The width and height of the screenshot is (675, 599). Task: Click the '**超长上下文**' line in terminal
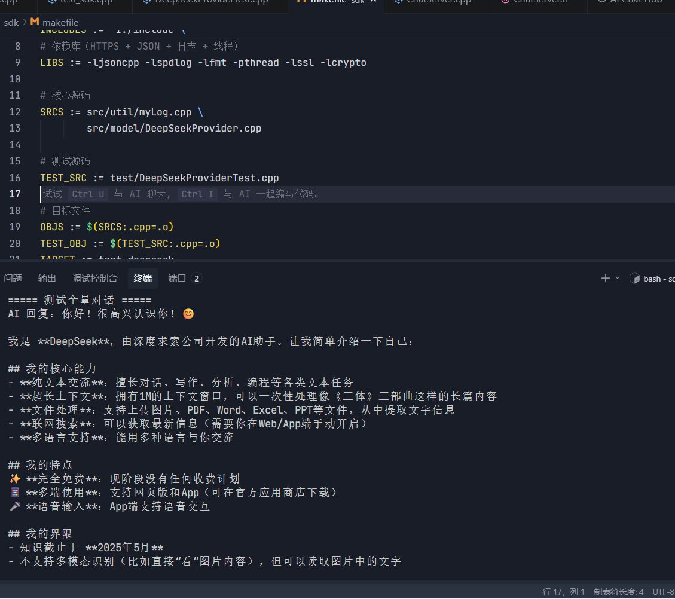click(252, 396)
